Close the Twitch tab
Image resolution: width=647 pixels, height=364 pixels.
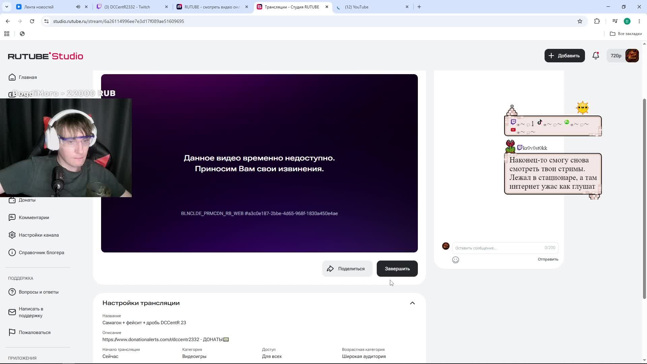pos(166,7)
